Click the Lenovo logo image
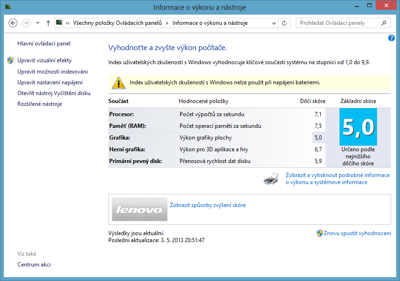The width and height of the screenshot is (400, 281). (140, 209)
